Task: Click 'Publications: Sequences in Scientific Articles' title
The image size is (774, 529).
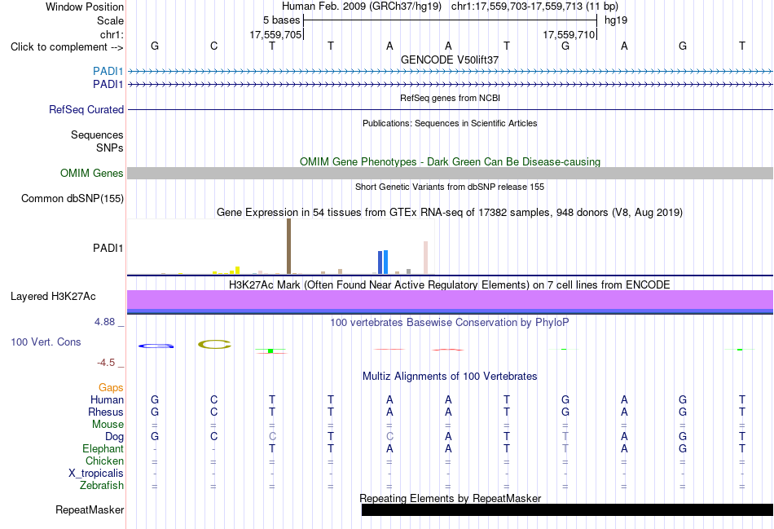Action: pyautogui.click(x=450, y=123)
